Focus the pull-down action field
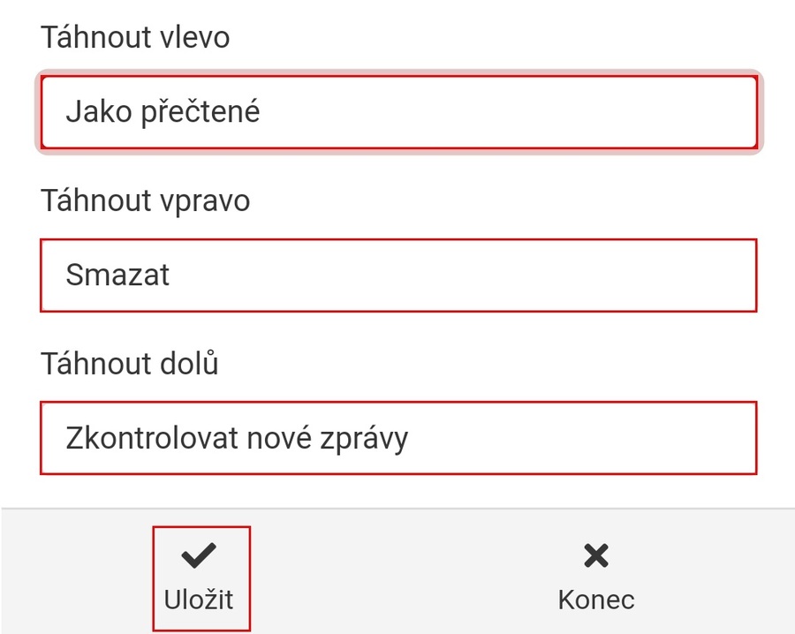The width and height of the screenshot is (795, 634). pos(398,438)
